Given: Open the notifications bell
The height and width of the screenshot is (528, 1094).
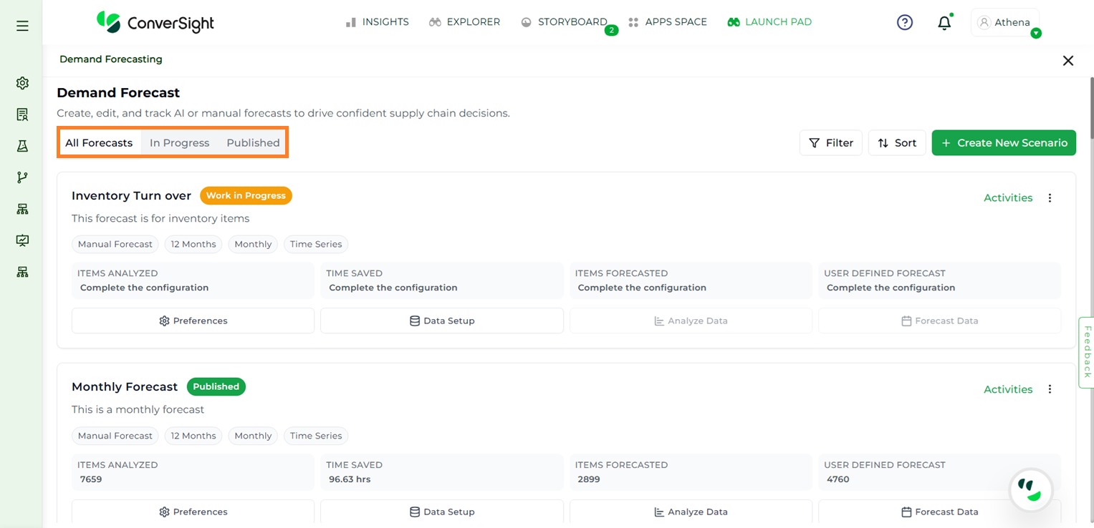Looking at the screenshot, I should (x=944, y=23).
